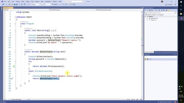
Task: Click the Solution Explorer Properties wrench icon
Action: [x=166, y=10]
